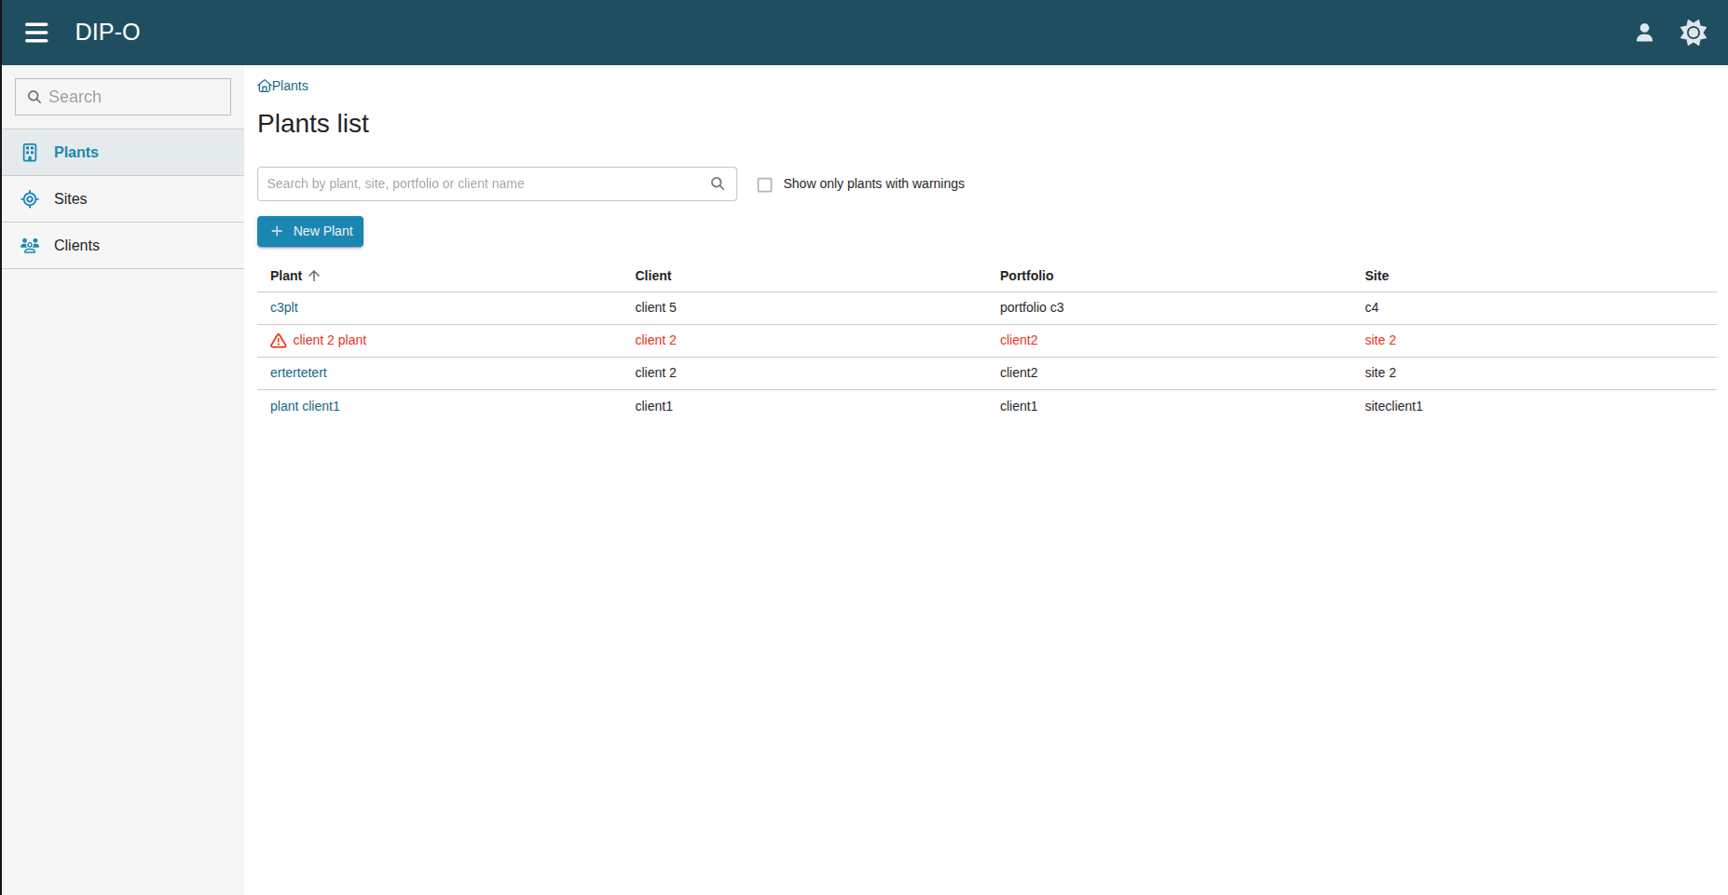Sort table by Portfolio column header
This screenshot has height=895, width=1728.
(1026, 276)
